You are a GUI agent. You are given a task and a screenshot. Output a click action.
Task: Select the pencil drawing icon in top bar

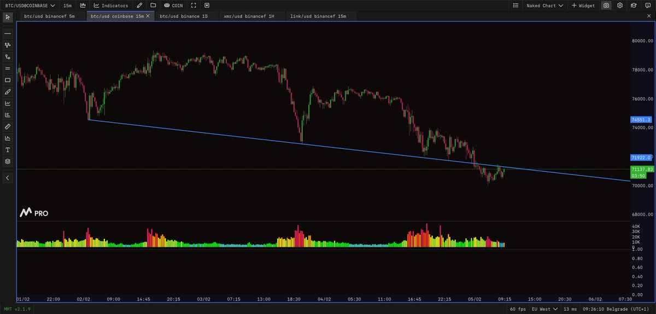(x=139, y=5)
